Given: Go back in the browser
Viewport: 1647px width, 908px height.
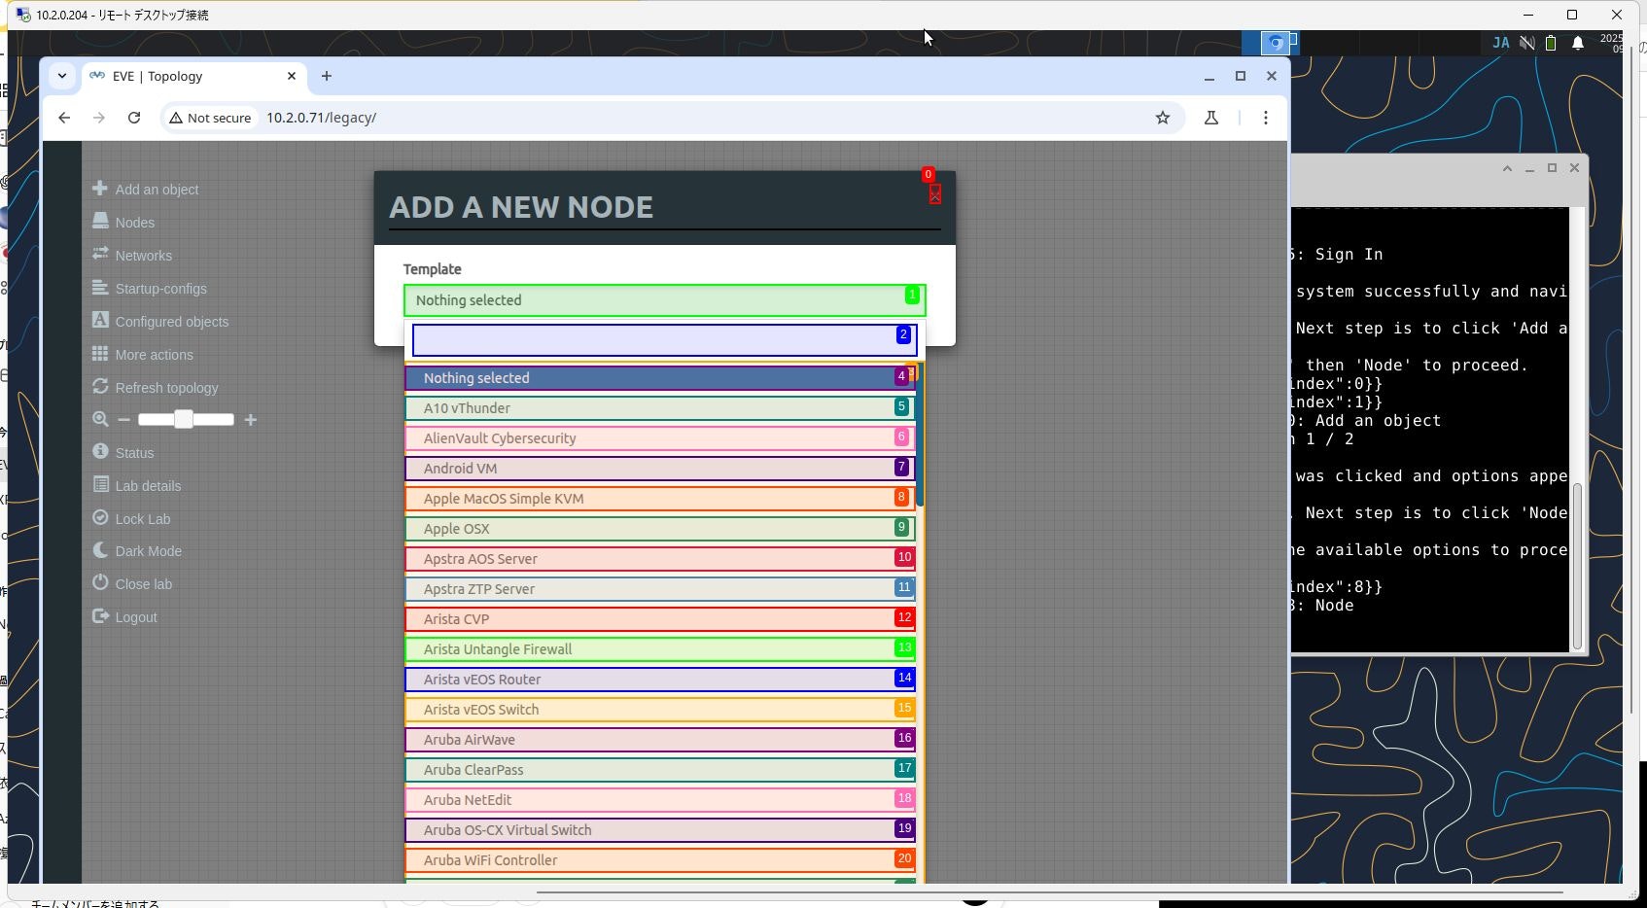Looking at the screenshot, I should click(x=64, y=118).
